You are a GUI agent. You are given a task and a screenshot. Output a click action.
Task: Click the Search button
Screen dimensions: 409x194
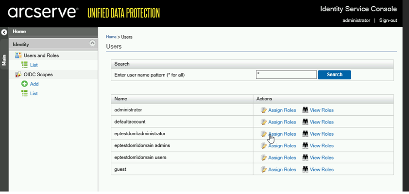(x=334, y=74)
